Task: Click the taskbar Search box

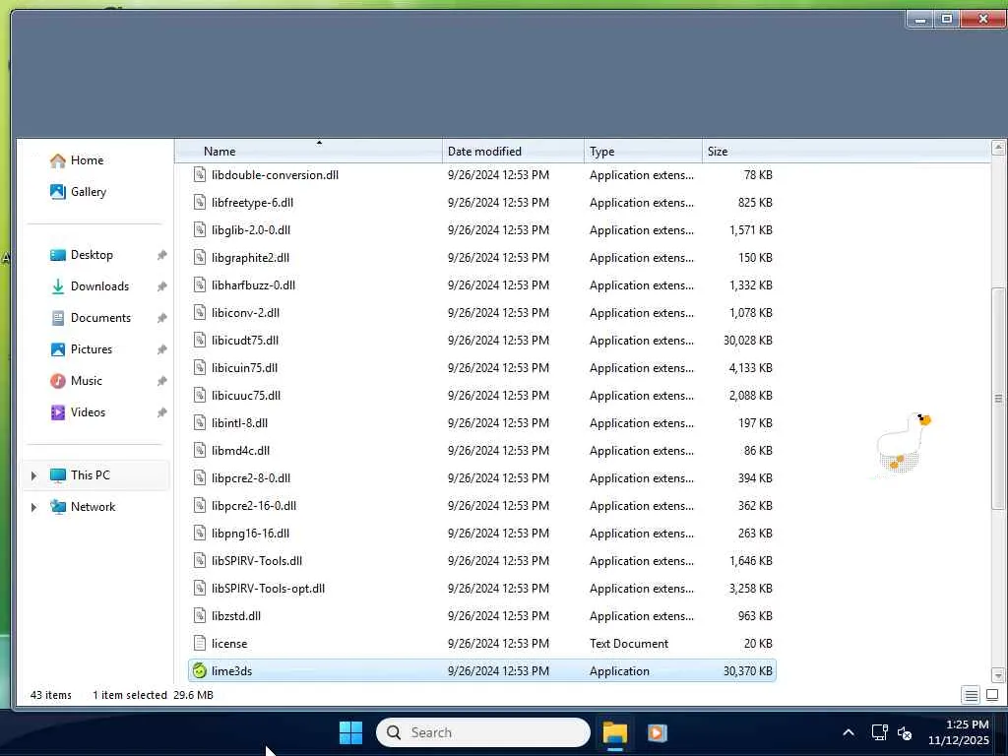Action: tap(482, 732)
